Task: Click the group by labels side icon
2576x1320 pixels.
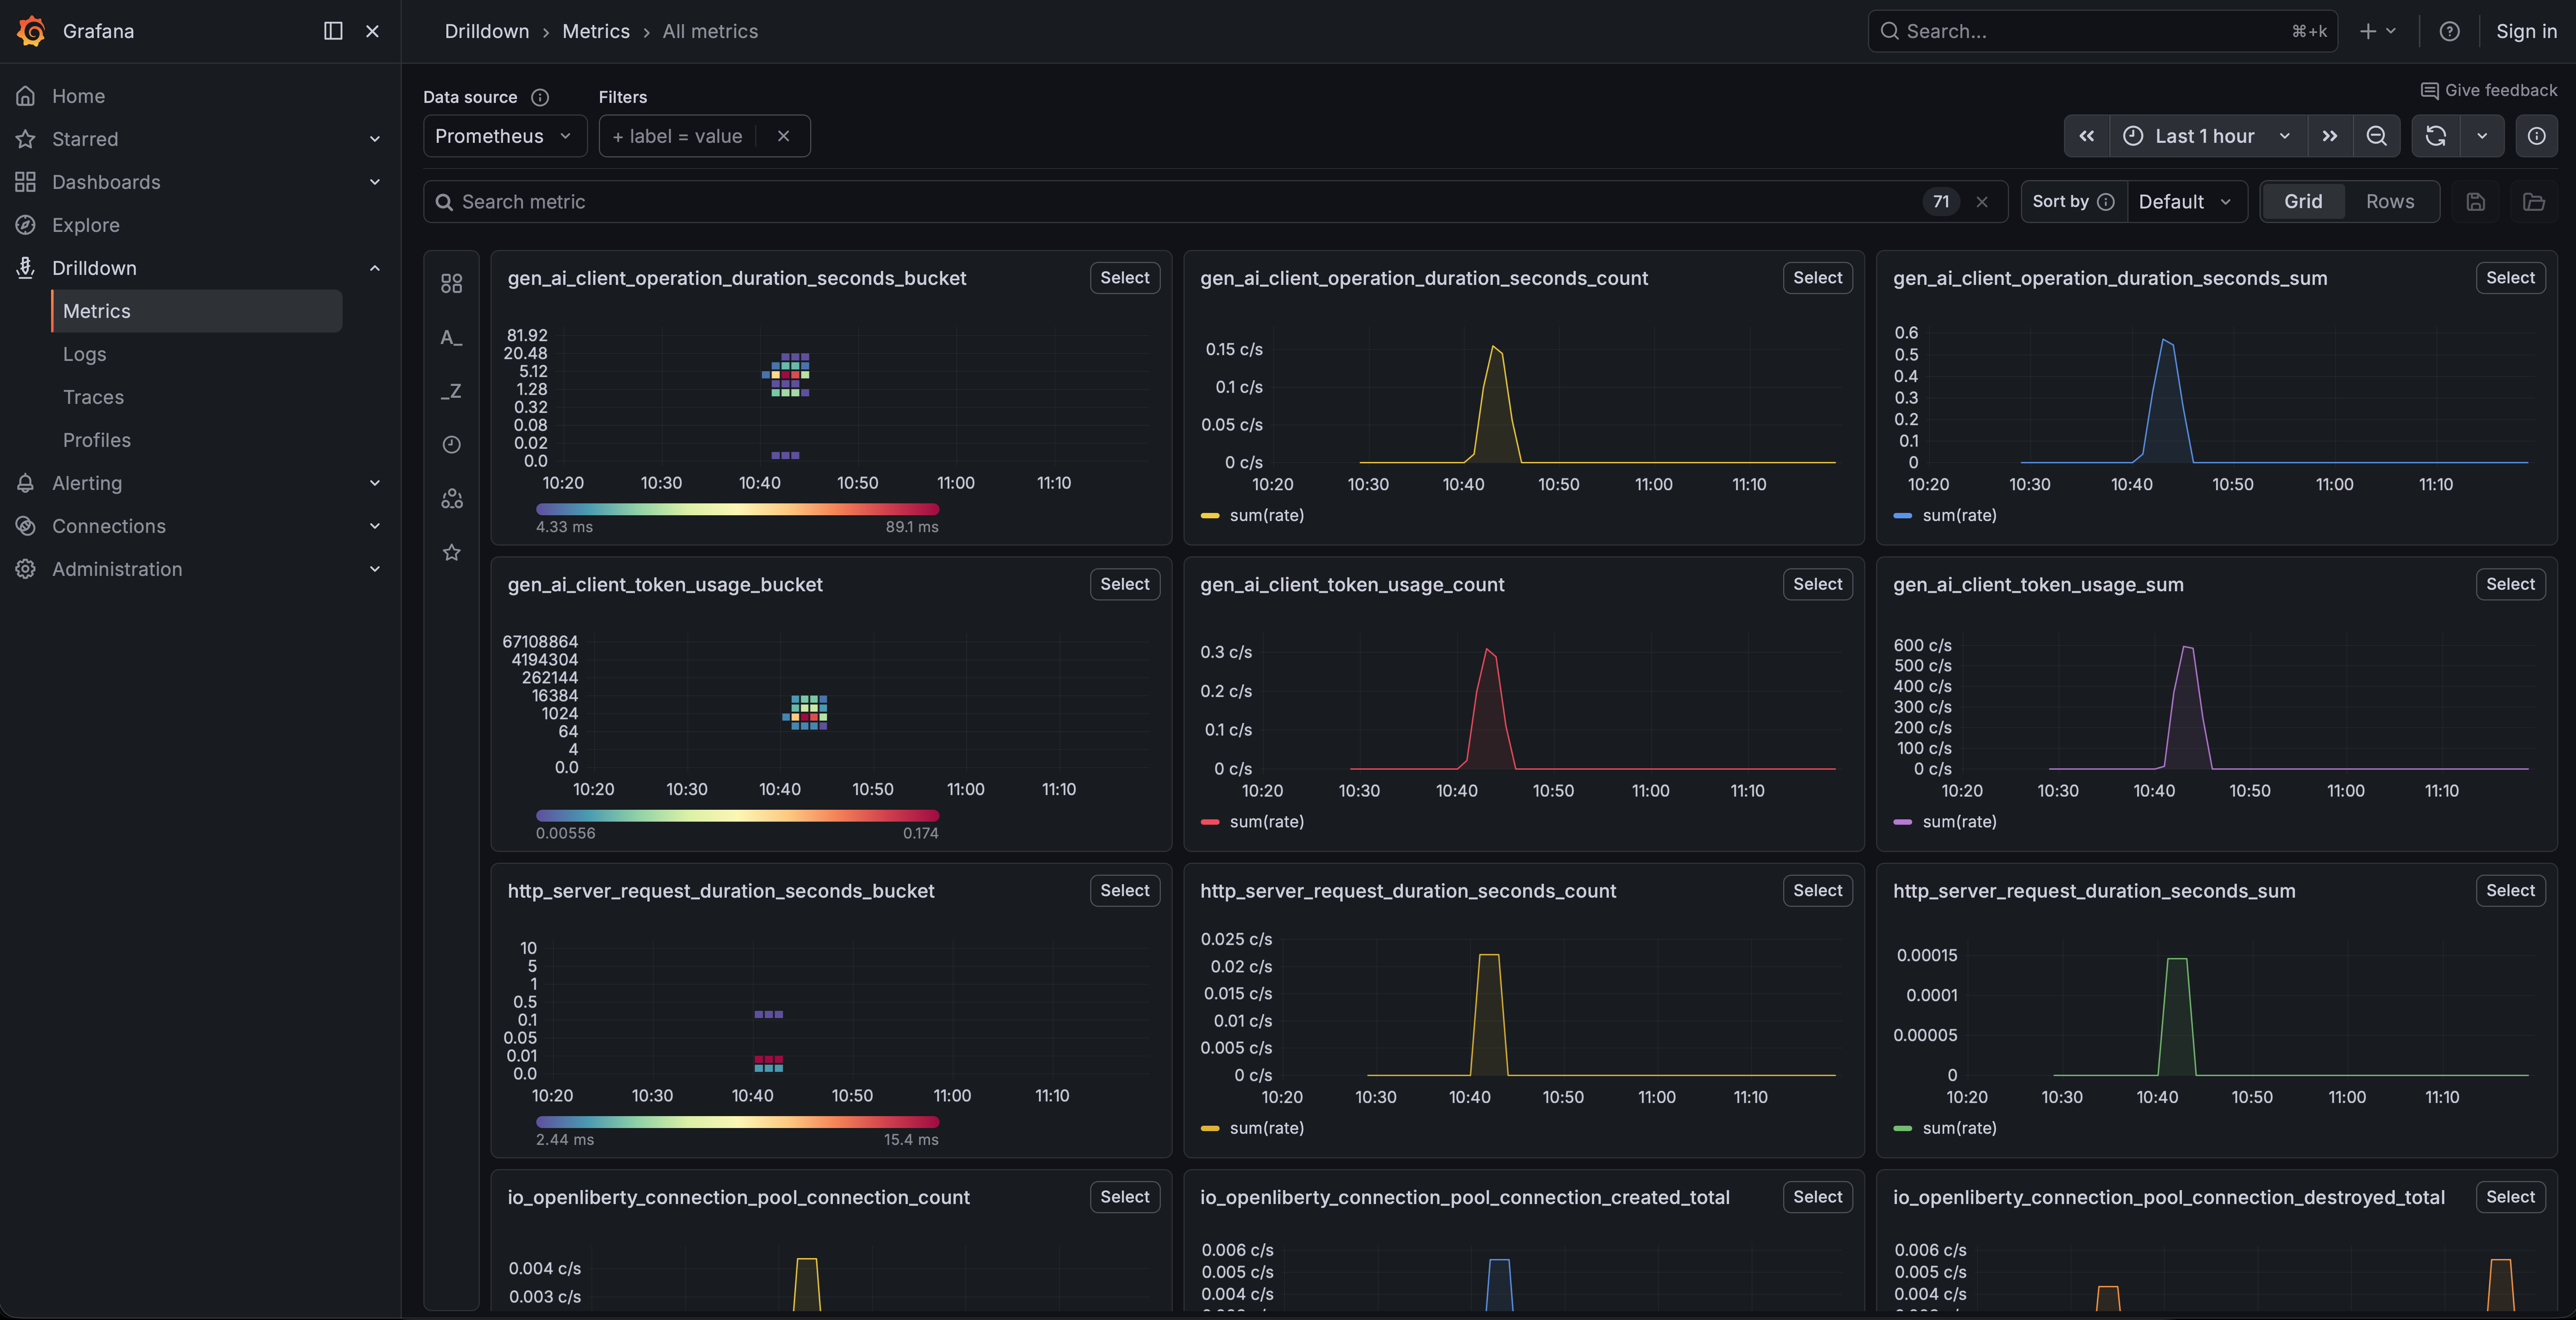Action: pos(452,499)
